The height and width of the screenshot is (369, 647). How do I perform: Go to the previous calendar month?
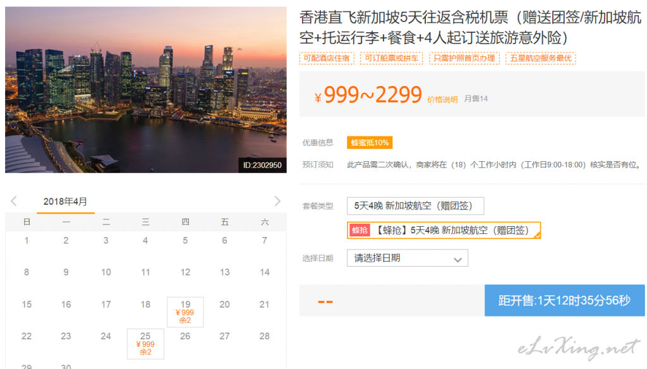(x=14, y=201)
